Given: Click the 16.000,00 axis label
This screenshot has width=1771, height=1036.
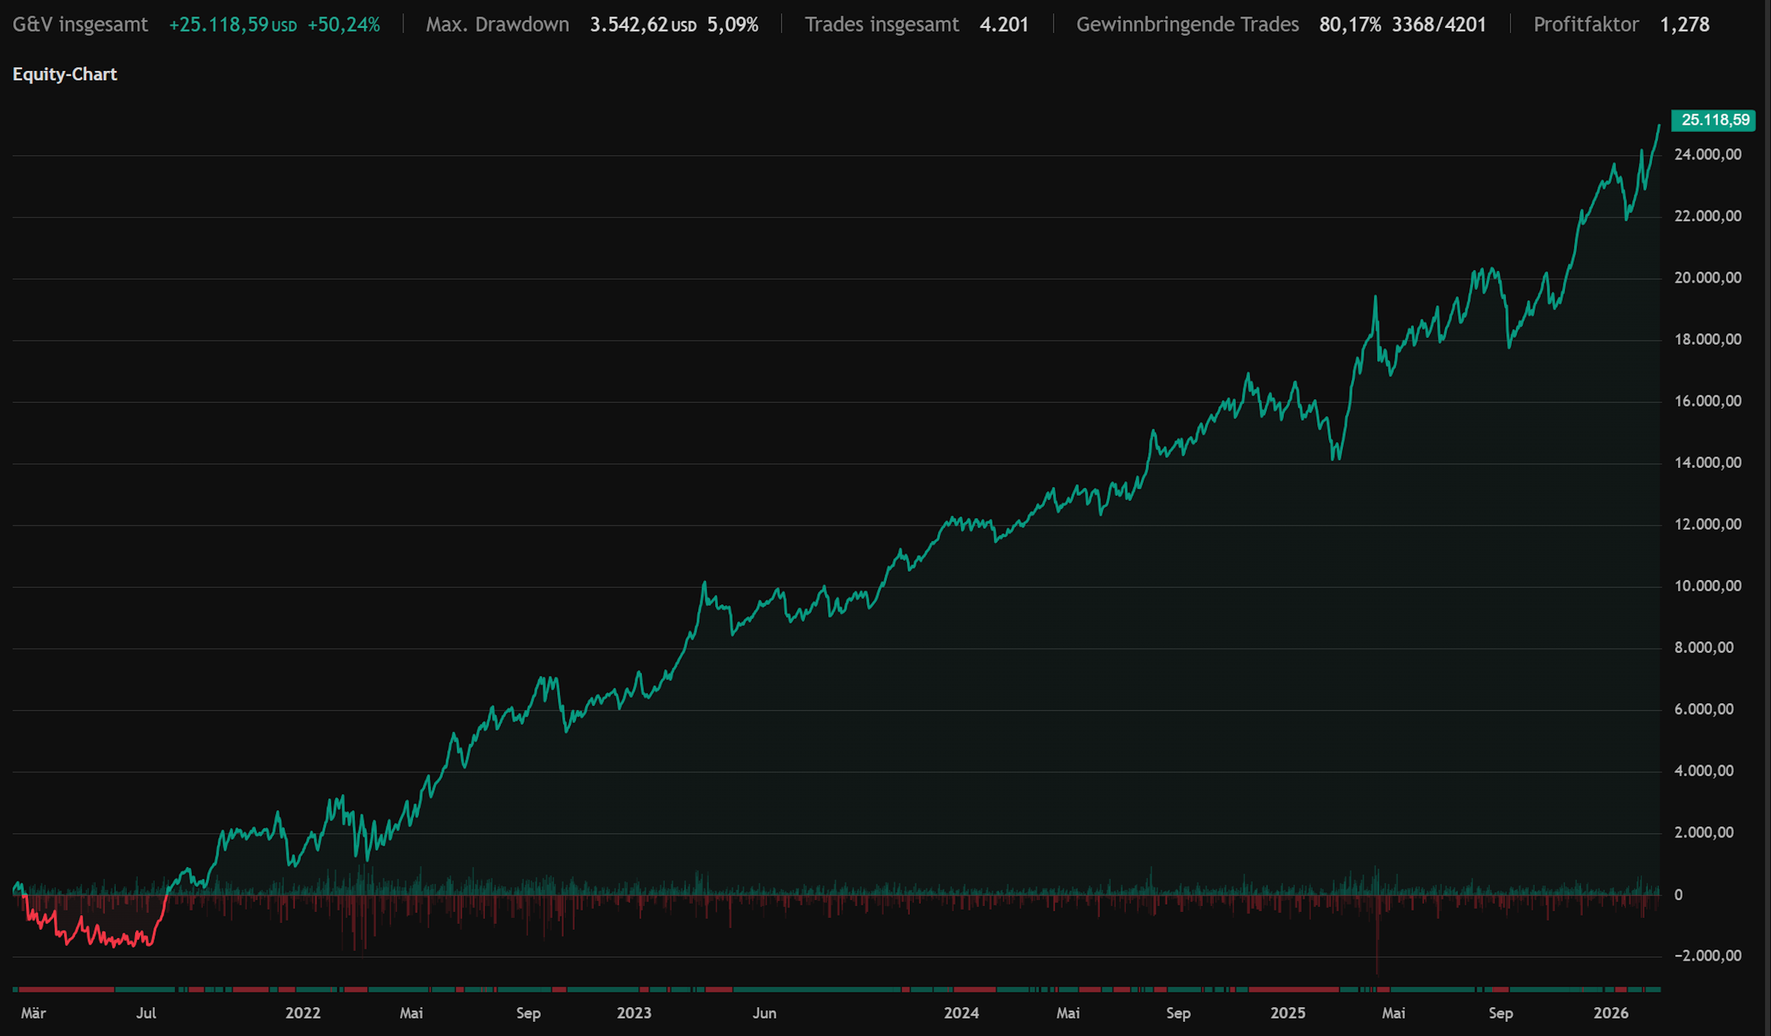Looking at the screenshot, I should (x=1708, y=401).
